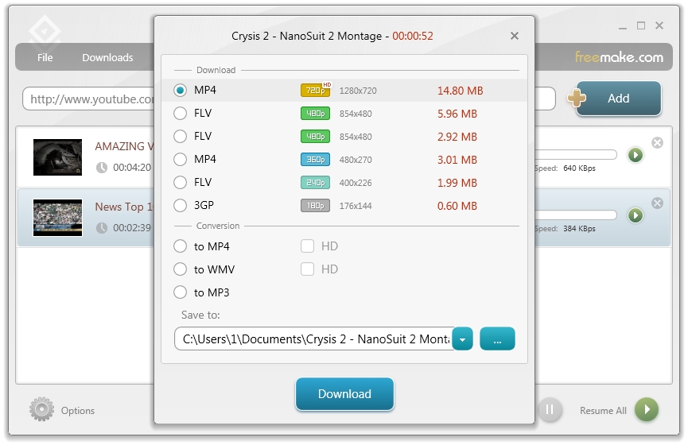Open the File menu

tap(45, 57)
